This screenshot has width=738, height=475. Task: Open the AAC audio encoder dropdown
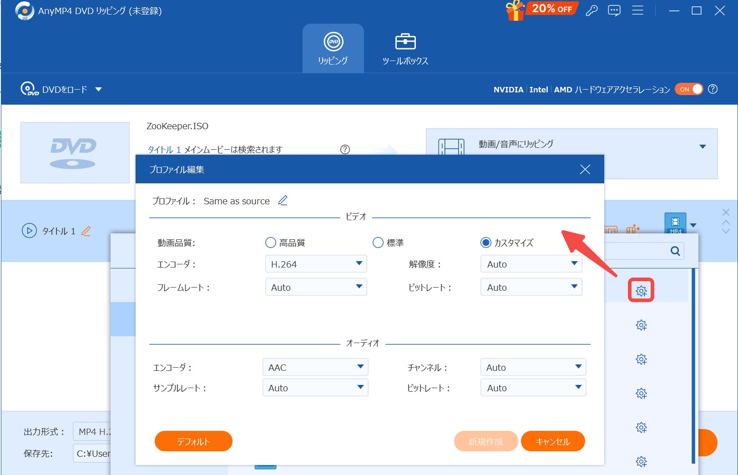(x=315, y=367)
